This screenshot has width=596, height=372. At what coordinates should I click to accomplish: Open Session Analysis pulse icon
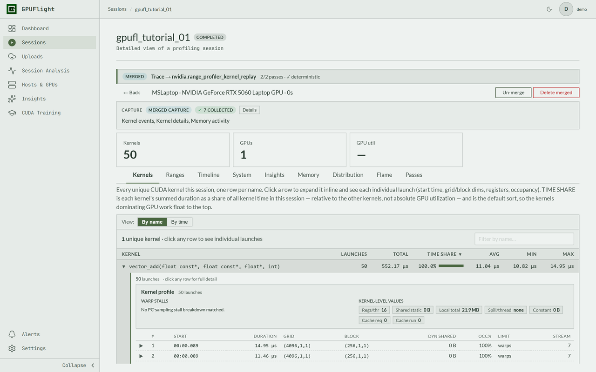click(x=12, y=71)
